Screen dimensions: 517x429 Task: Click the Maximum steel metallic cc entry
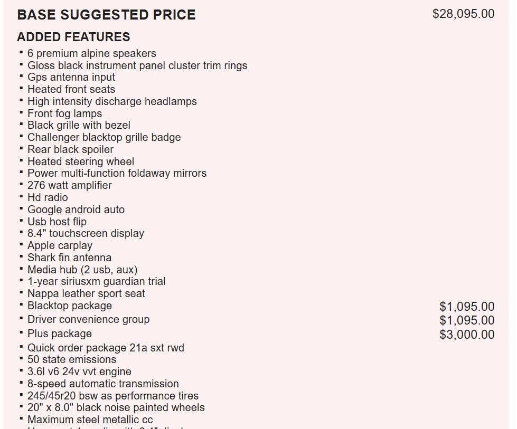point(90,420)
